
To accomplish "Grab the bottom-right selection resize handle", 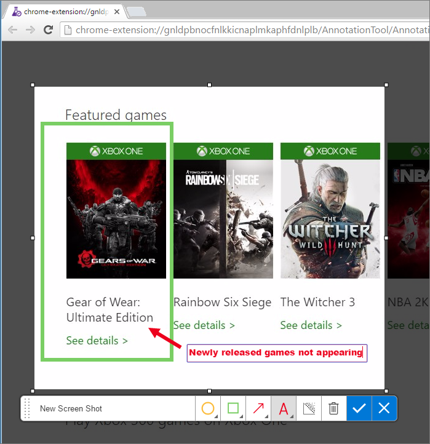I will coord(386,391).
